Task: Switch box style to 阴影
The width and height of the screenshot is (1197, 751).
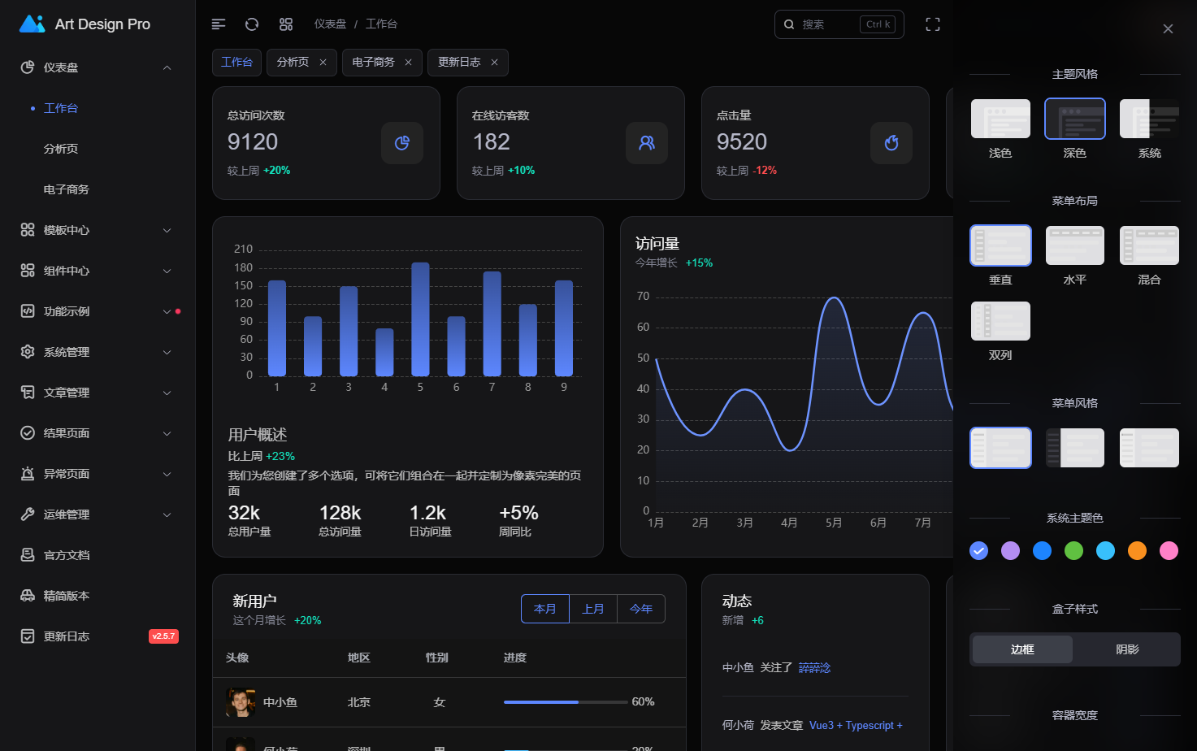Action: point(1127,649)
